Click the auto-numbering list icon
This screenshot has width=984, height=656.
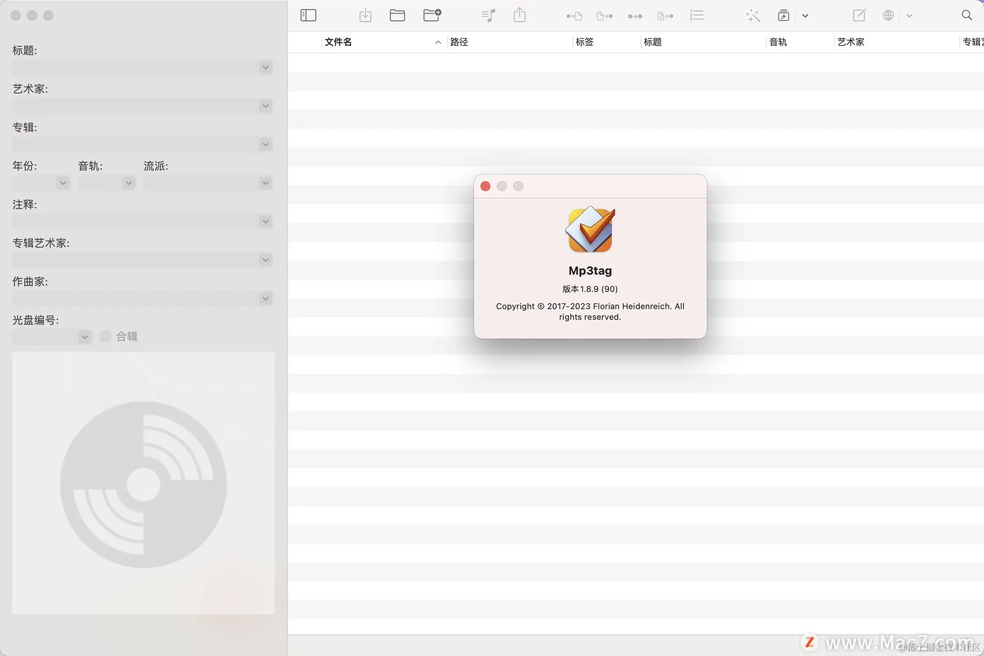696,15
